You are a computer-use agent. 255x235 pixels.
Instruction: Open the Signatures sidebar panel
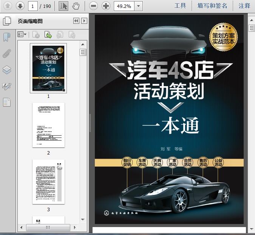point(7,86)
